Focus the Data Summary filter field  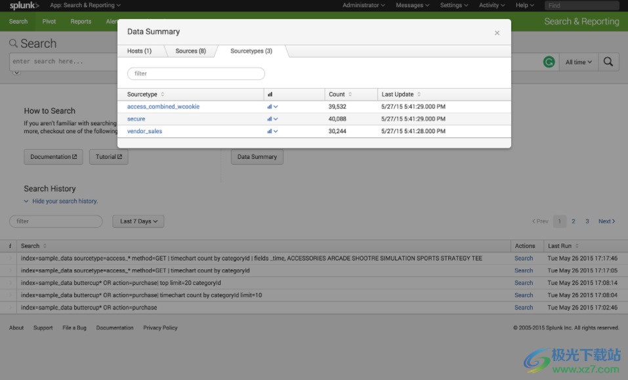pos(196,74)
